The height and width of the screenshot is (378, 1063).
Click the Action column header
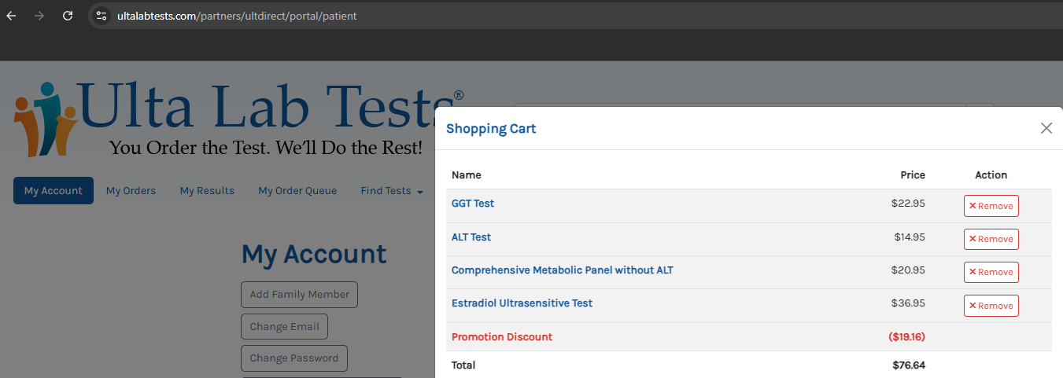[991, 175]
